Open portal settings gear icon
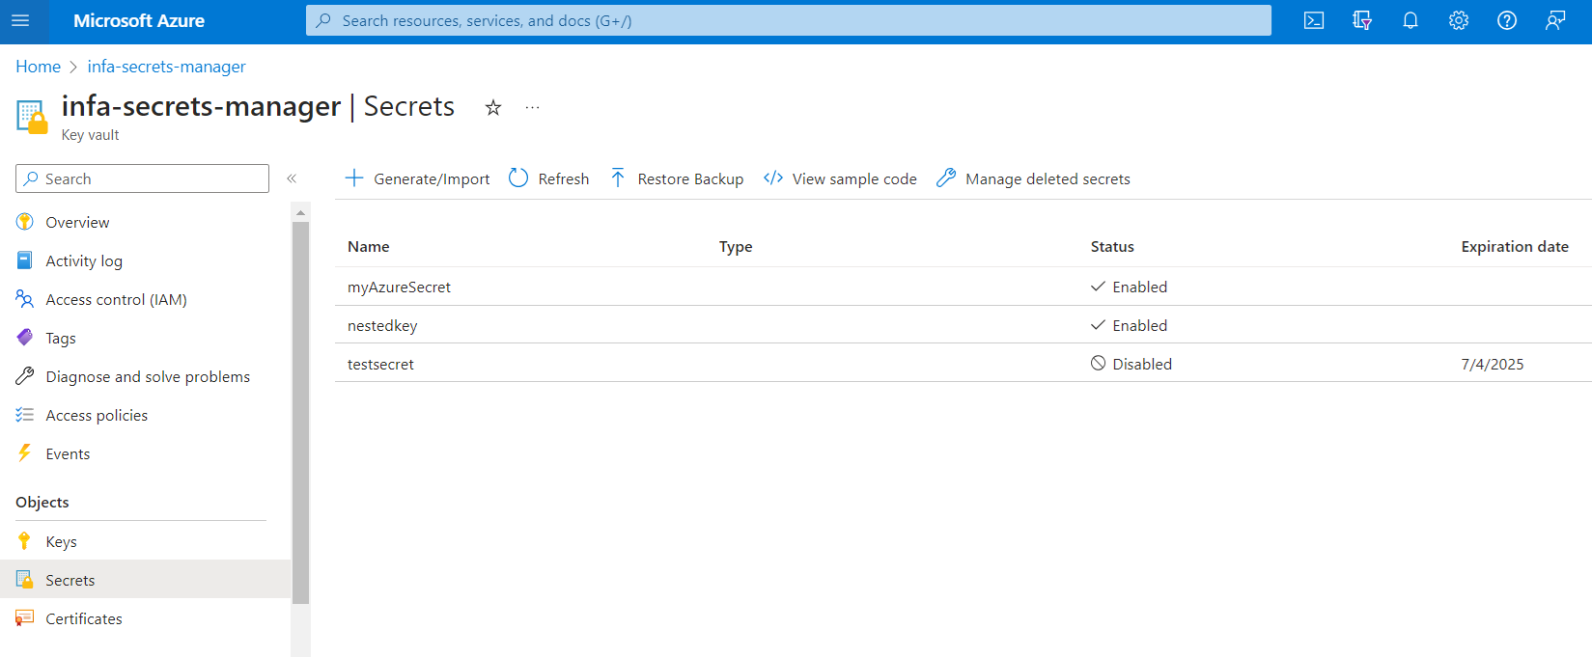This screenshot has height=657, width=1592. tap(1459, 20)
